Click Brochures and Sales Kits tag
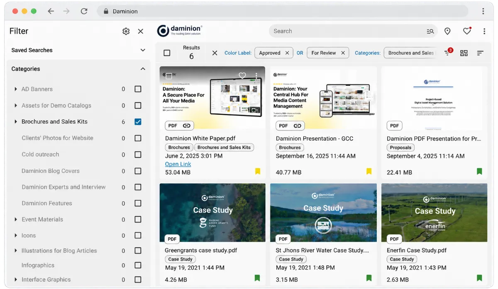Screen dimensions: 498x289 [224, 147]
